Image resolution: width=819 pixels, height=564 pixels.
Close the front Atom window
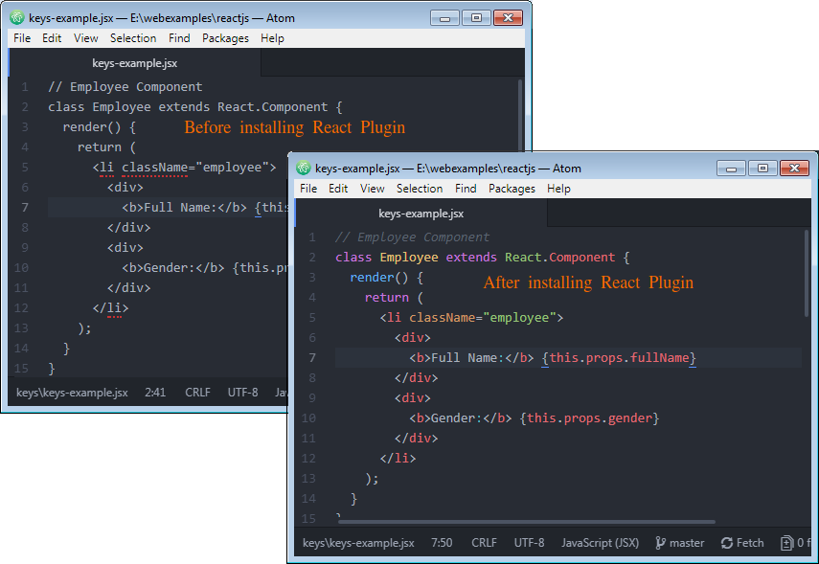794,169
